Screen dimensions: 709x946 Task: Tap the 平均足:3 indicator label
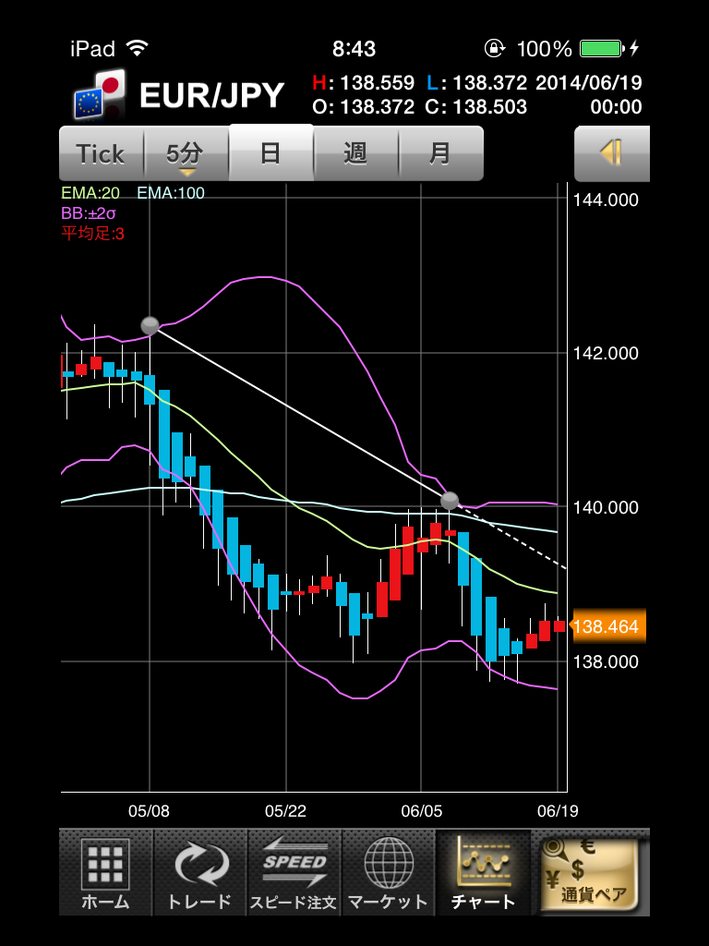tap(92, 233)
